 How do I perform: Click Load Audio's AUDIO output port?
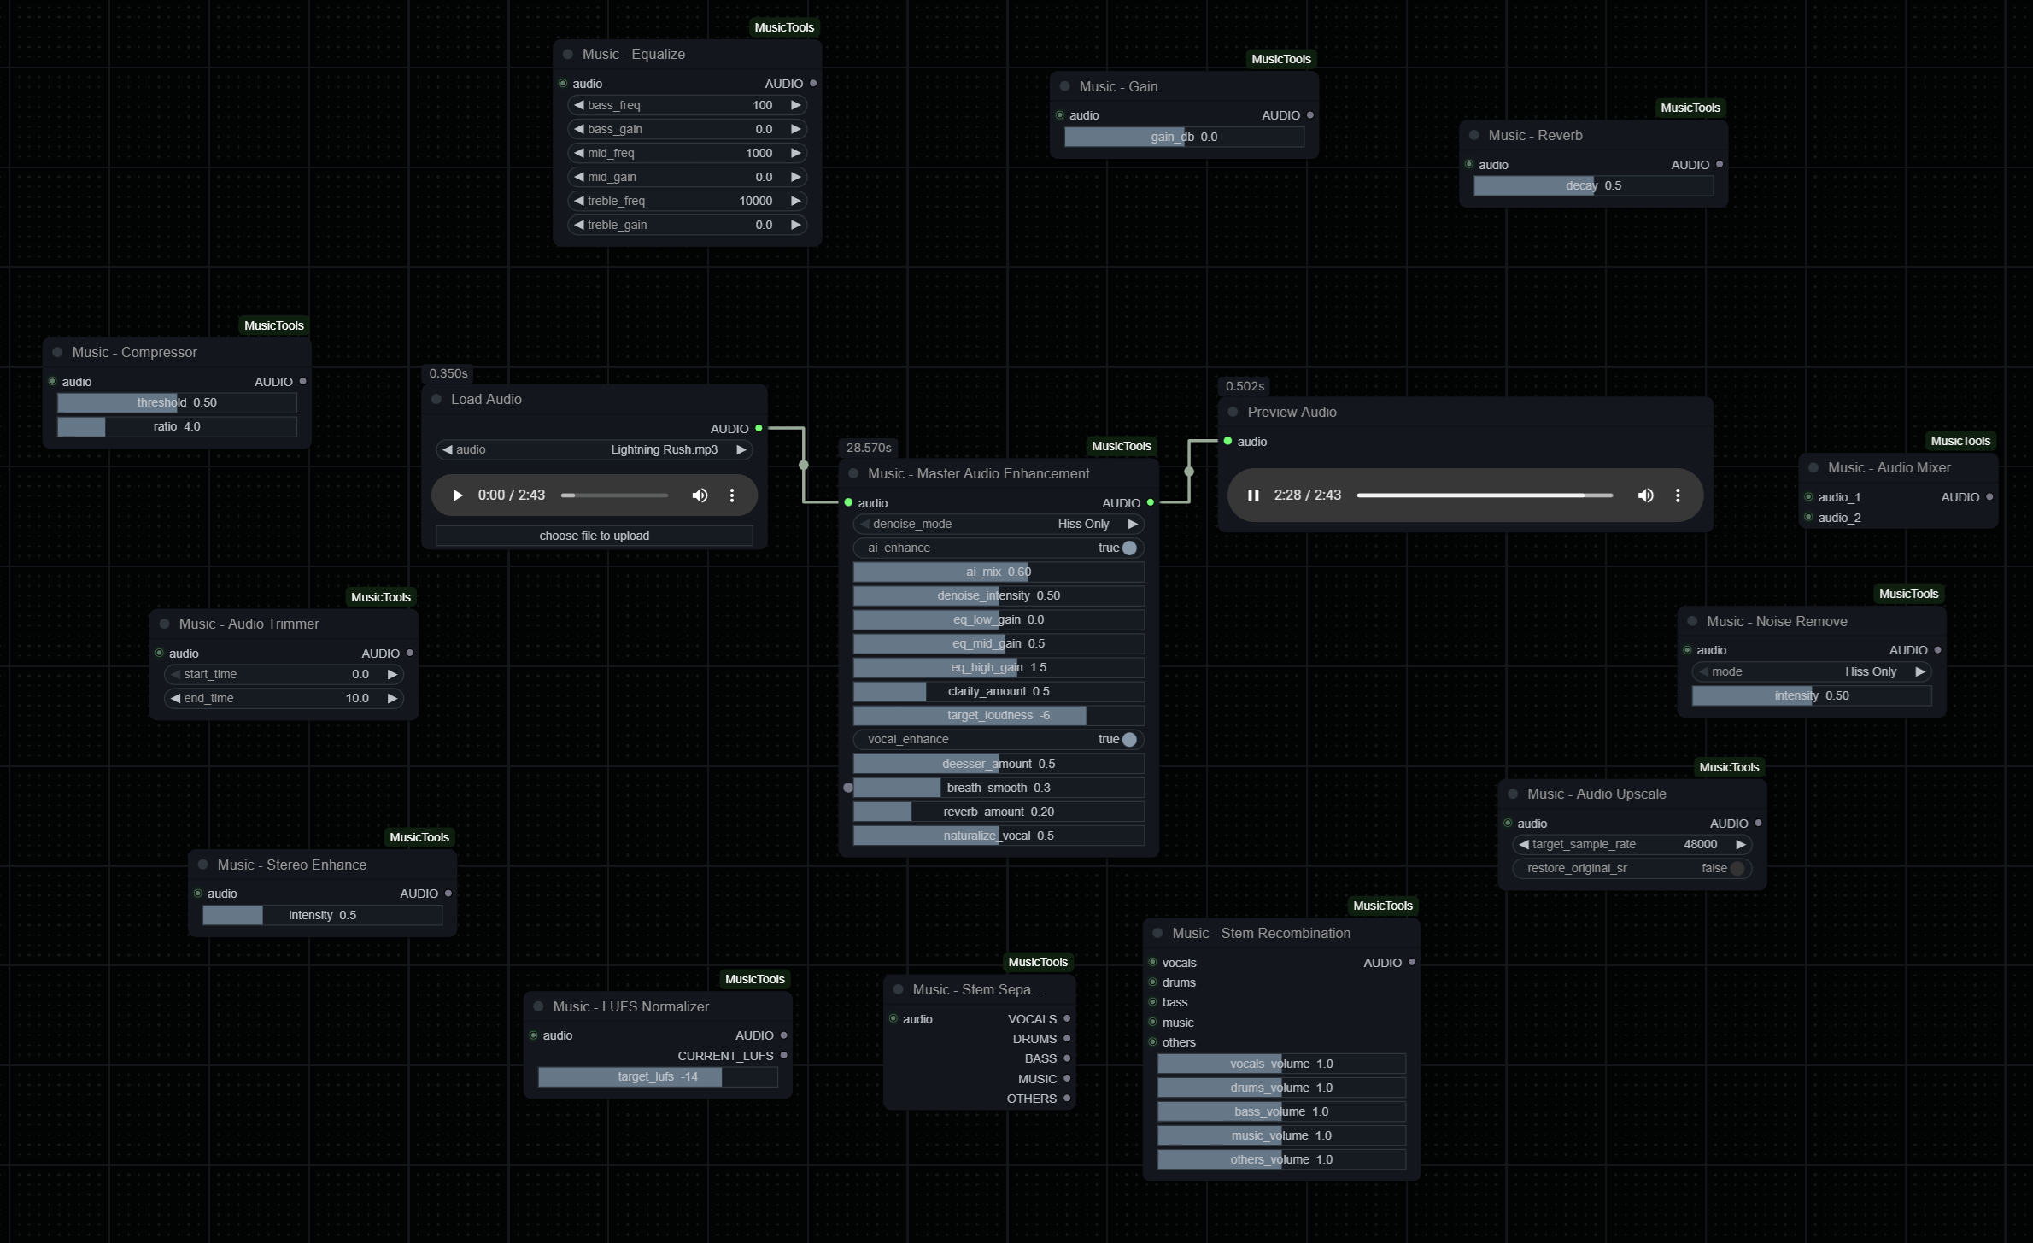[759, 428]
